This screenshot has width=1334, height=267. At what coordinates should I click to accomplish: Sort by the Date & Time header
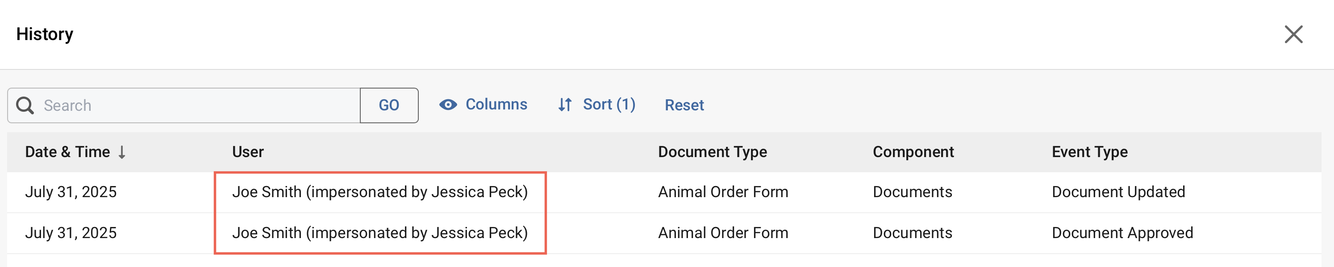pos(67,152)
